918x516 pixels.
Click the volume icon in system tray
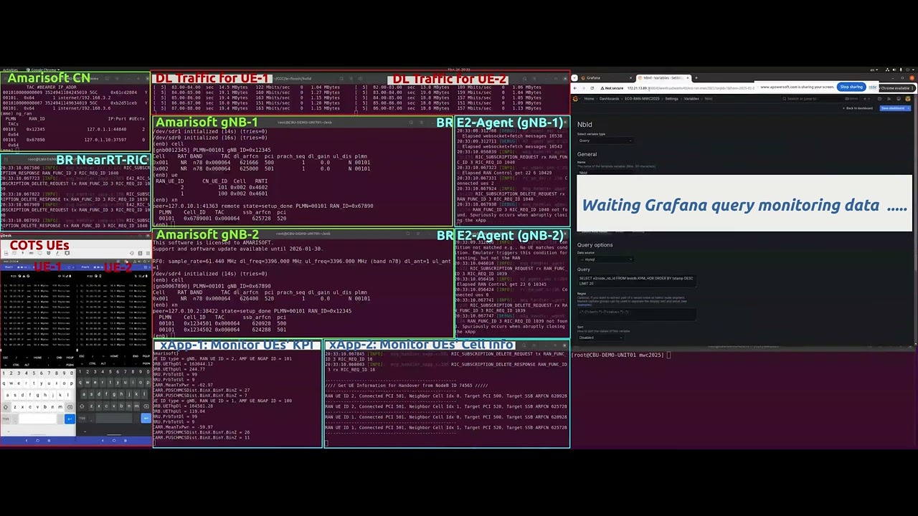[894, 70]
